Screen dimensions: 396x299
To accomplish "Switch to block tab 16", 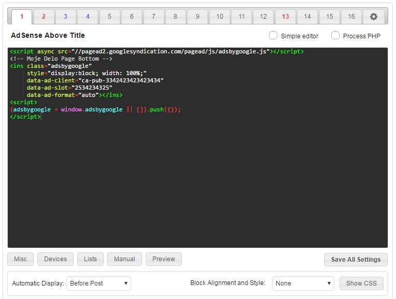I will pyautogui.click(x=351, y=17).
